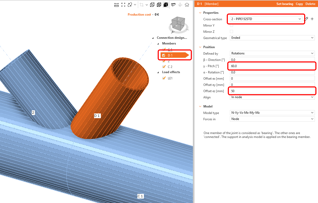Select the D 1 member tree row

click(x=175, y=55)
